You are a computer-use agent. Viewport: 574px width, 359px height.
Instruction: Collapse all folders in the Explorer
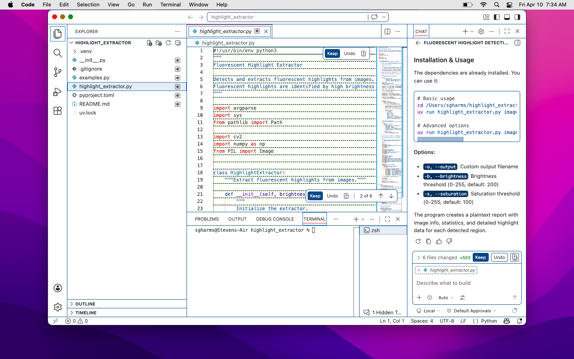[178, 43]
